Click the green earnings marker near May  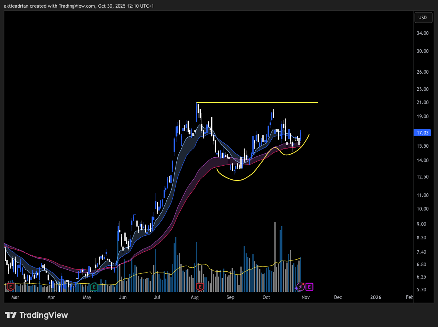click(94, 287)
